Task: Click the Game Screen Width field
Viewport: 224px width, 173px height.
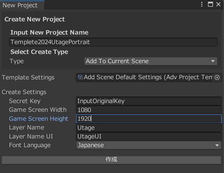Action: point(149,110)
